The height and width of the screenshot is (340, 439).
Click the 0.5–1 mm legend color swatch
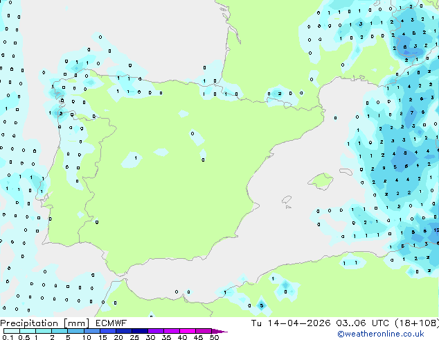(28, 331)
